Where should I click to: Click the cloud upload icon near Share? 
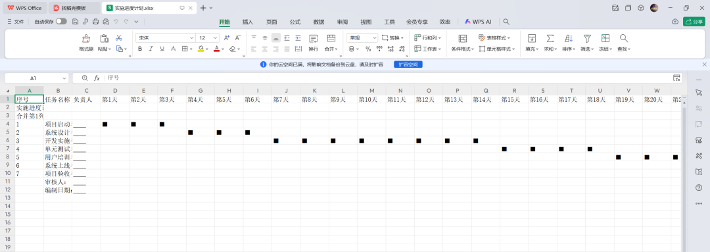pos(674,21)
